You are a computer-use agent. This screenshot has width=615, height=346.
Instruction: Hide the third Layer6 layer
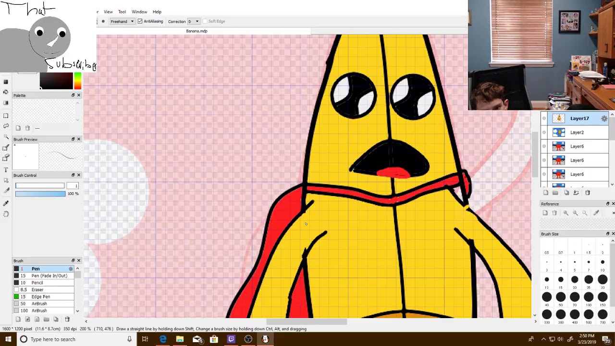pos(544,174)
